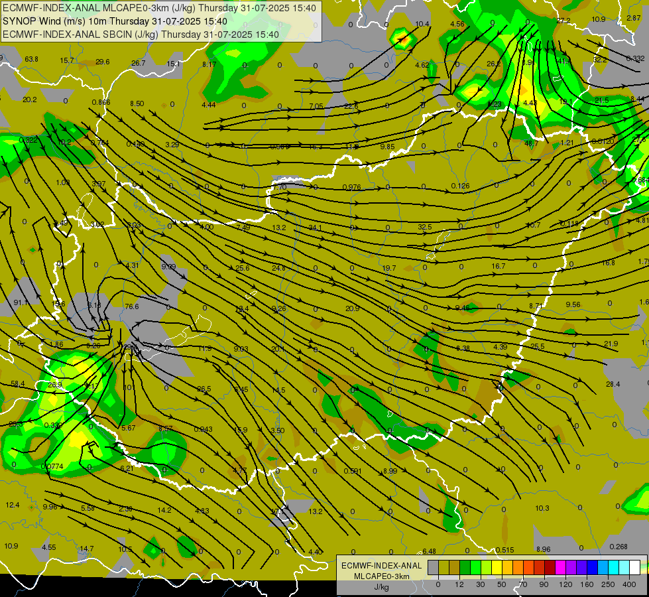The image size is (649, 597).
Task: Click the legend tick label '90'
Action: [544, 584]
